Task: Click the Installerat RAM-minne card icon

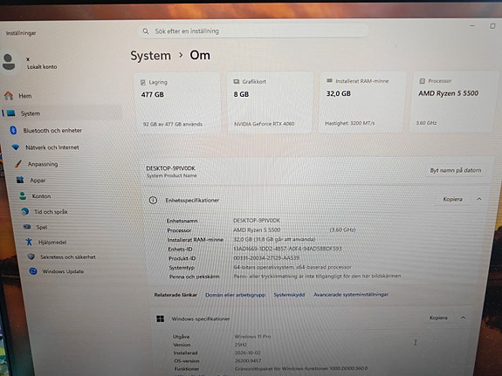Action: (x=329, y=80)
